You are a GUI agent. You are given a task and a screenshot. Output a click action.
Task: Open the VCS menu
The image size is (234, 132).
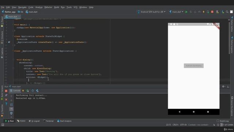pyautogui.click(x=75, y=7)
